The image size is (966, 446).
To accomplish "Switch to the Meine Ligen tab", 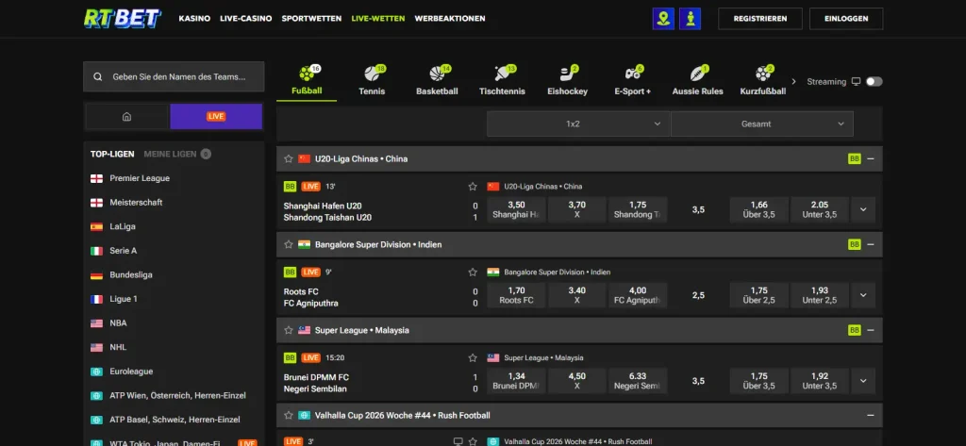I will pyautogui.click(x=170, y=154).
